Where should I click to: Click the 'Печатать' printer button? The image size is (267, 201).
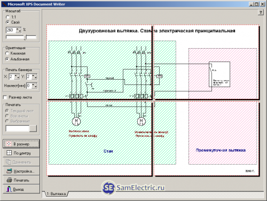pyautogui.click(x=21, y=180)
